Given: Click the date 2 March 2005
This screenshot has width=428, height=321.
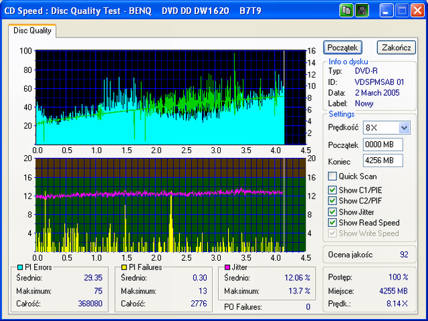Looking at the screenshot, I should point(377,93).
